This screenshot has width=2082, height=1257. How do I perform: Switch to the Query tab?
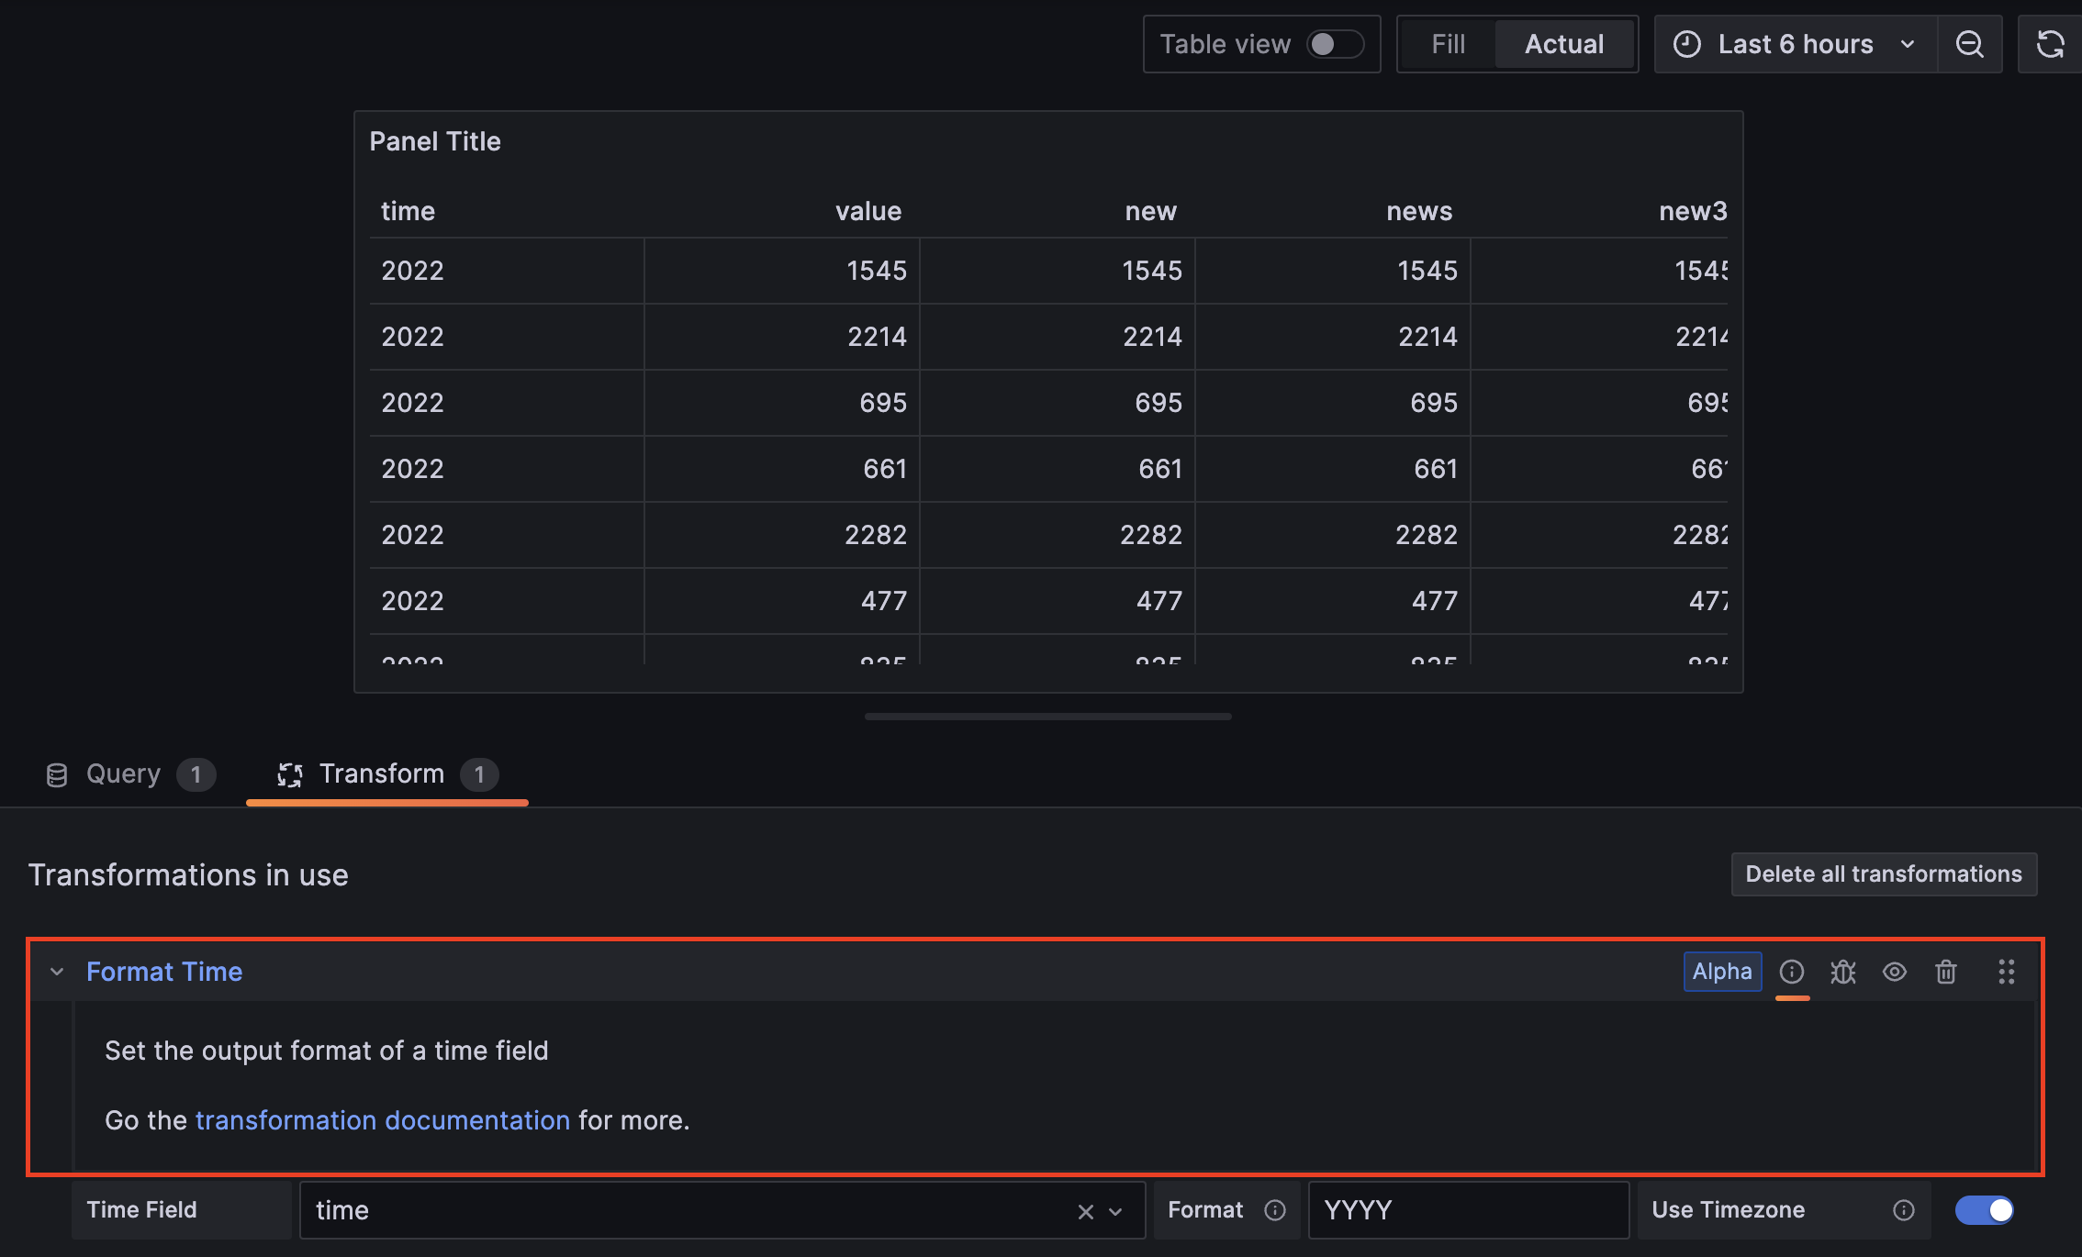[x=123, y=773]
